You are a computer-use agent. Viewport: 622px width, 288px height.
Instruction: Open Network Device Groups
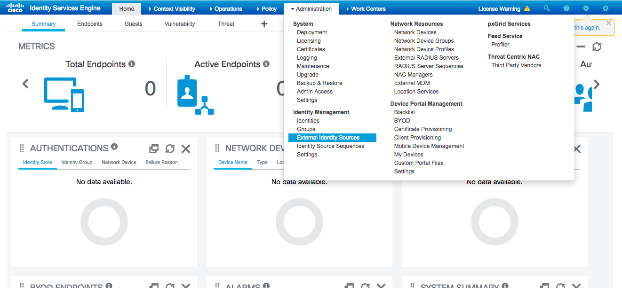point(424,41)
